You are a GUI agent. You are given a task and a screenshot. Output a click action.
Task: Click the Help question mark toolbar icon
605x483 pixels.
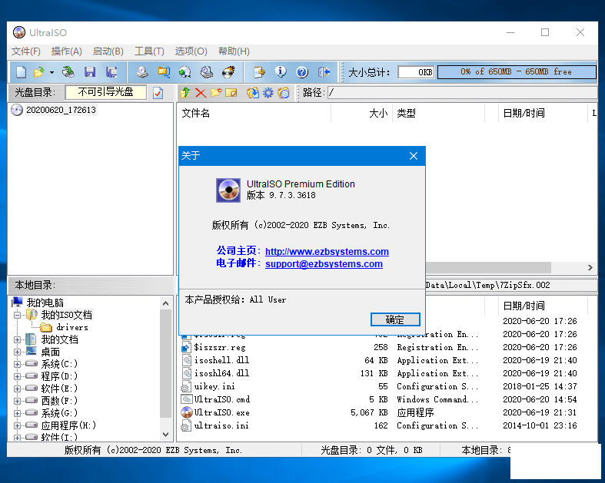point(302,71)
